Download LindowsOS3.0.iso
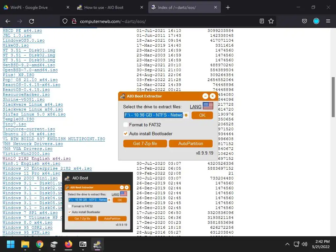This screenshot has height=252, width=336. coord(24,40)
